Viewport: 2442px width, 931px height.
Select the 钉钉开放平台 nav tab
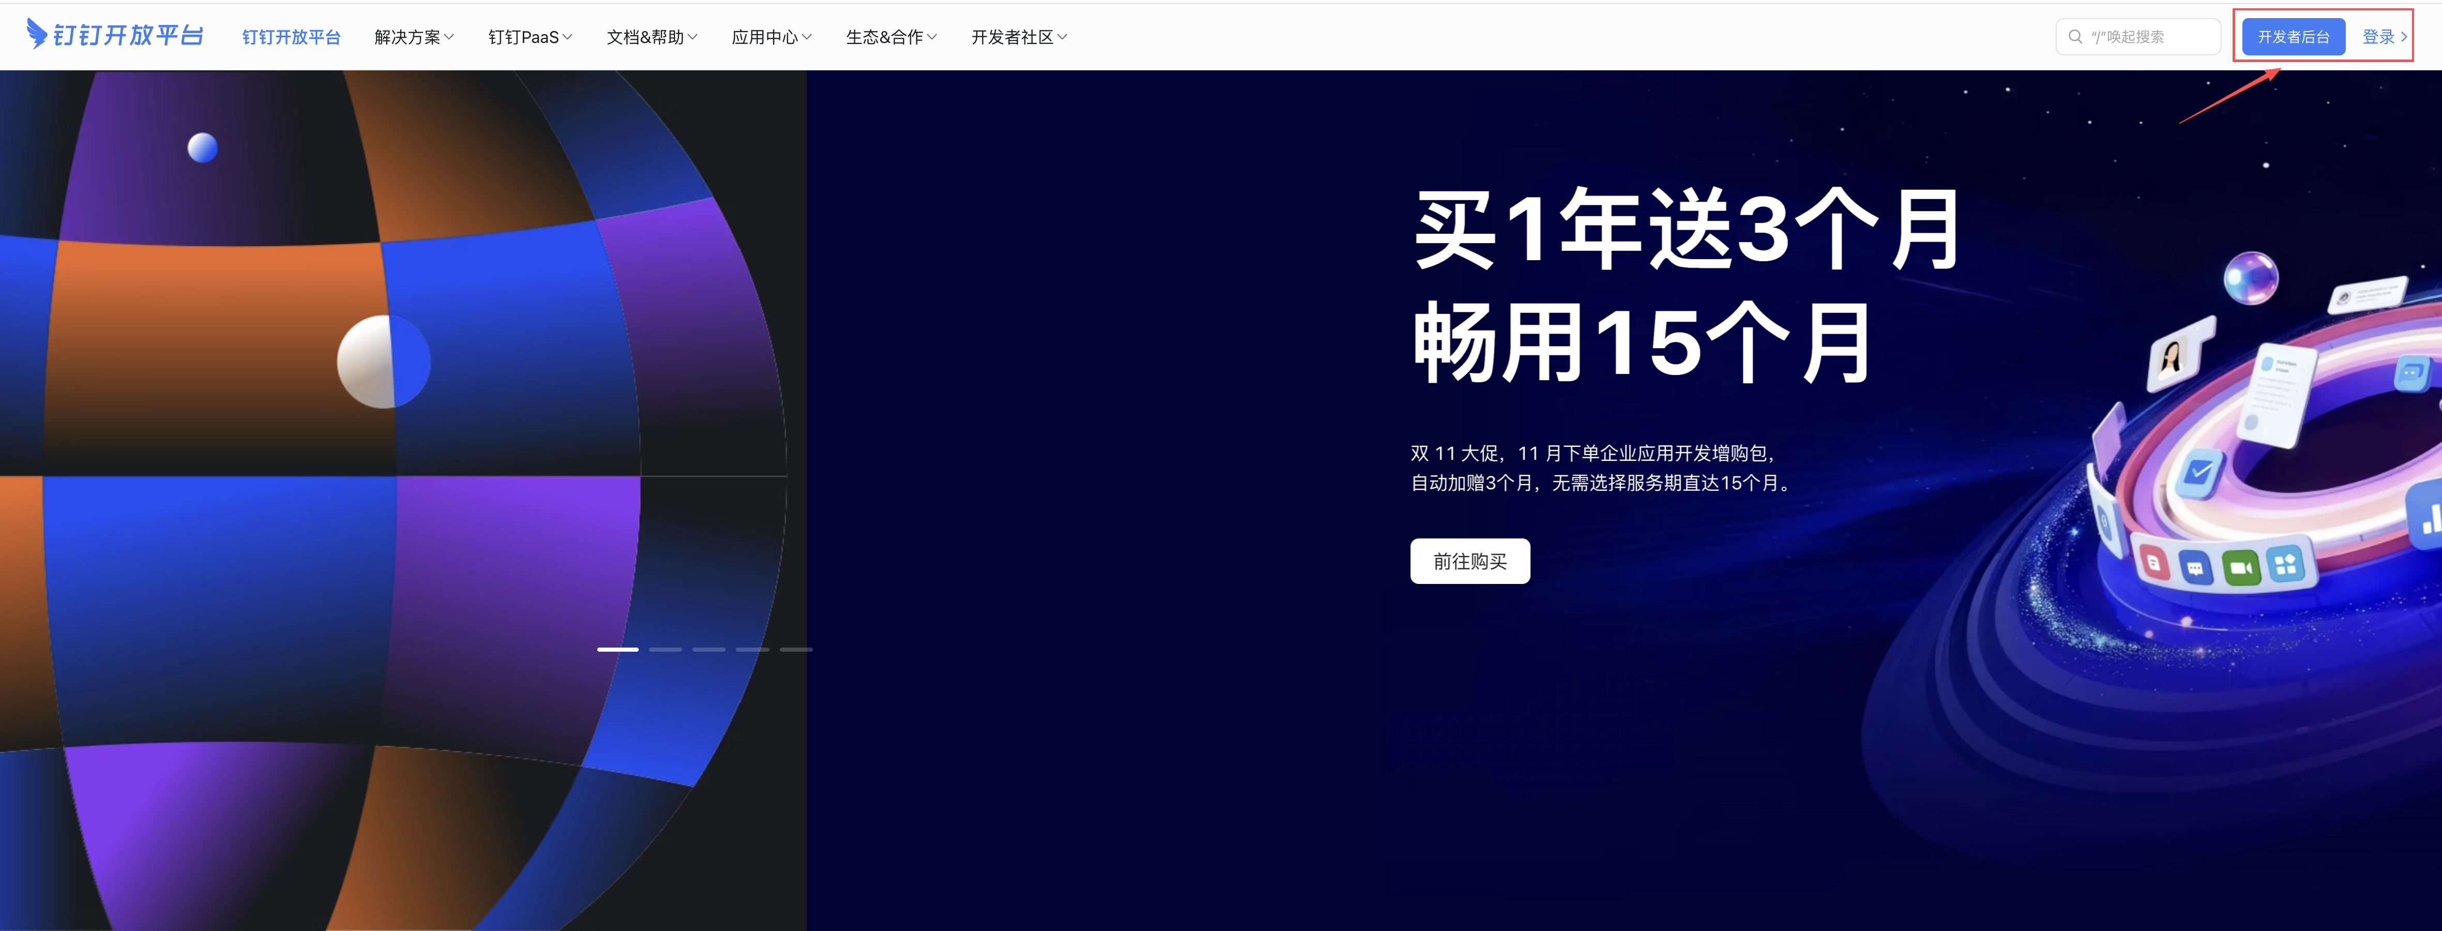click(x=291, y=37)
